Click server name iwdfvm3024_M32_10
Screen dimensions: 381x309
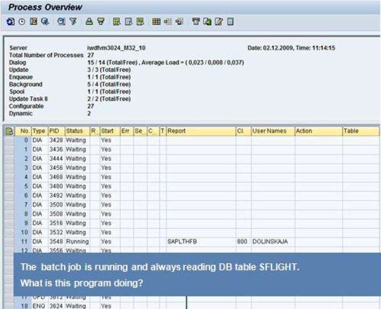tap(116, 48)
